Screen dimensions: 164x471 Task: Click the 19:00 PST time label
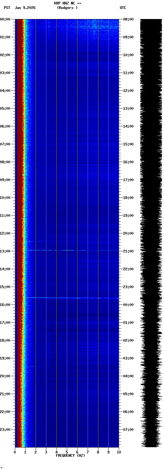click(5, 358)
